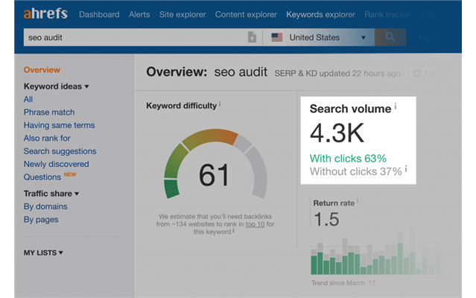Image resolution: width=476 pixels, height=298 pixels.
Task: Click the ahrefs logo
Action: [x=45, y=14]
